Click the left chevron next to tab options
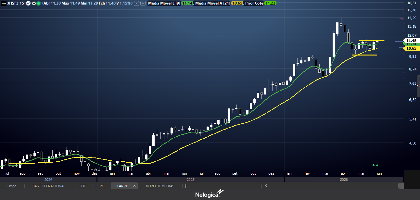Viewport: 420px width, 200px height. click(x=266, y=186)
